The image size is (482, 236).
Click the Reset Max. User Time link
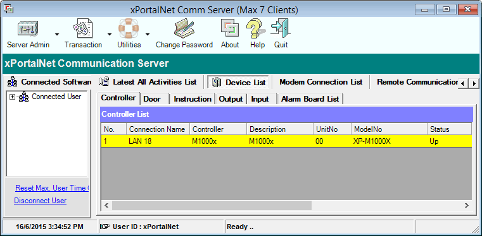[52, 188]
